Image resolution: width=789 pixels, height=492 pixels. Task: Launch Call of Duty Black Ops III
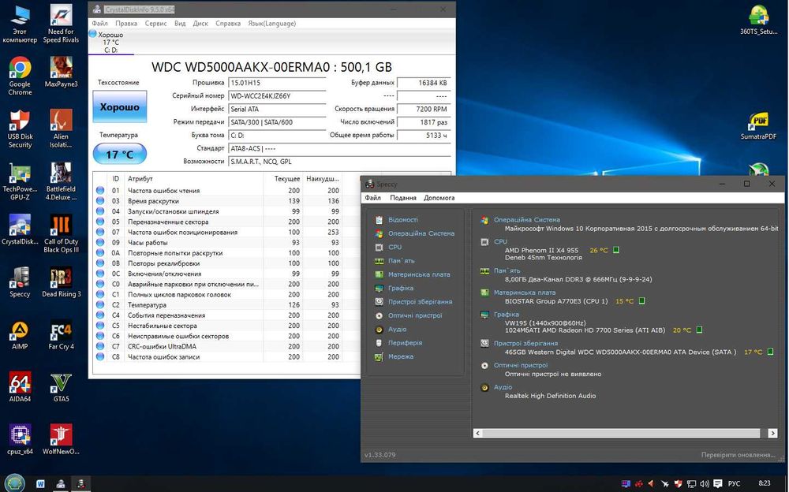click(x=61, y=233)
